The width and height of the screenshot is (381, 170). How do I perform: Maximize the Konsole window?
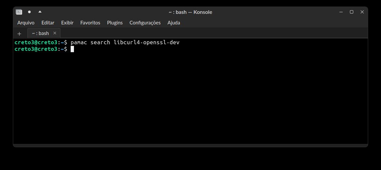coord(351,12)
